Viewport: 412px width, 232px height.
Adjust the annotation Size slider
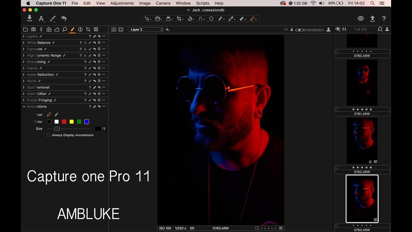coord(57,129)
